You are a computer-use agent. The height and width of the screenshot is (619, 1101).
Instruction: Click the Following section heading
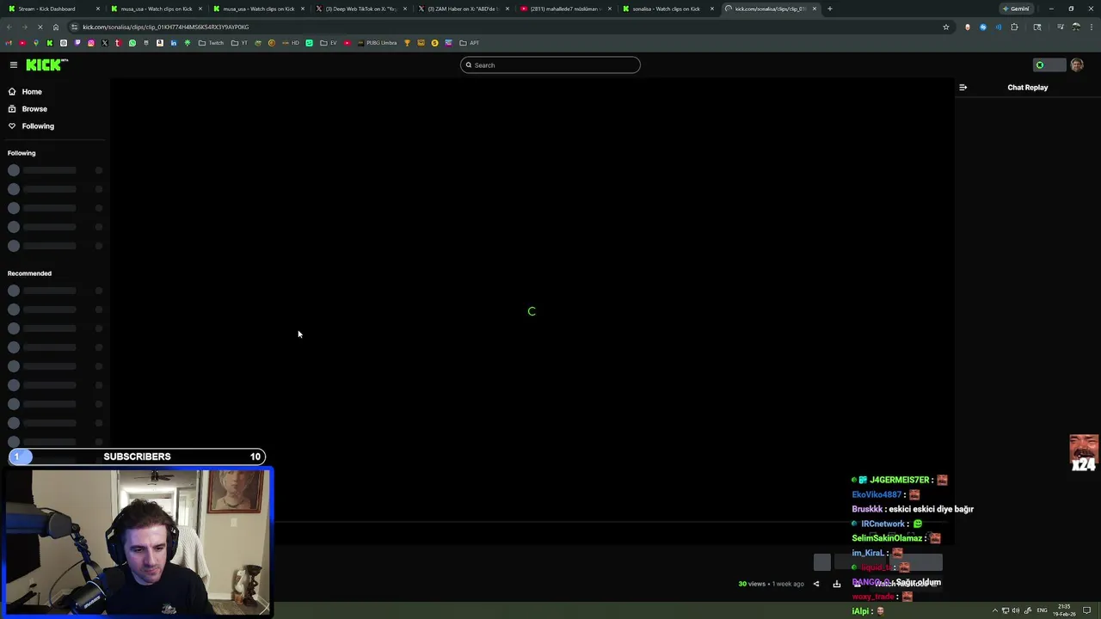(x=22, y=153)
